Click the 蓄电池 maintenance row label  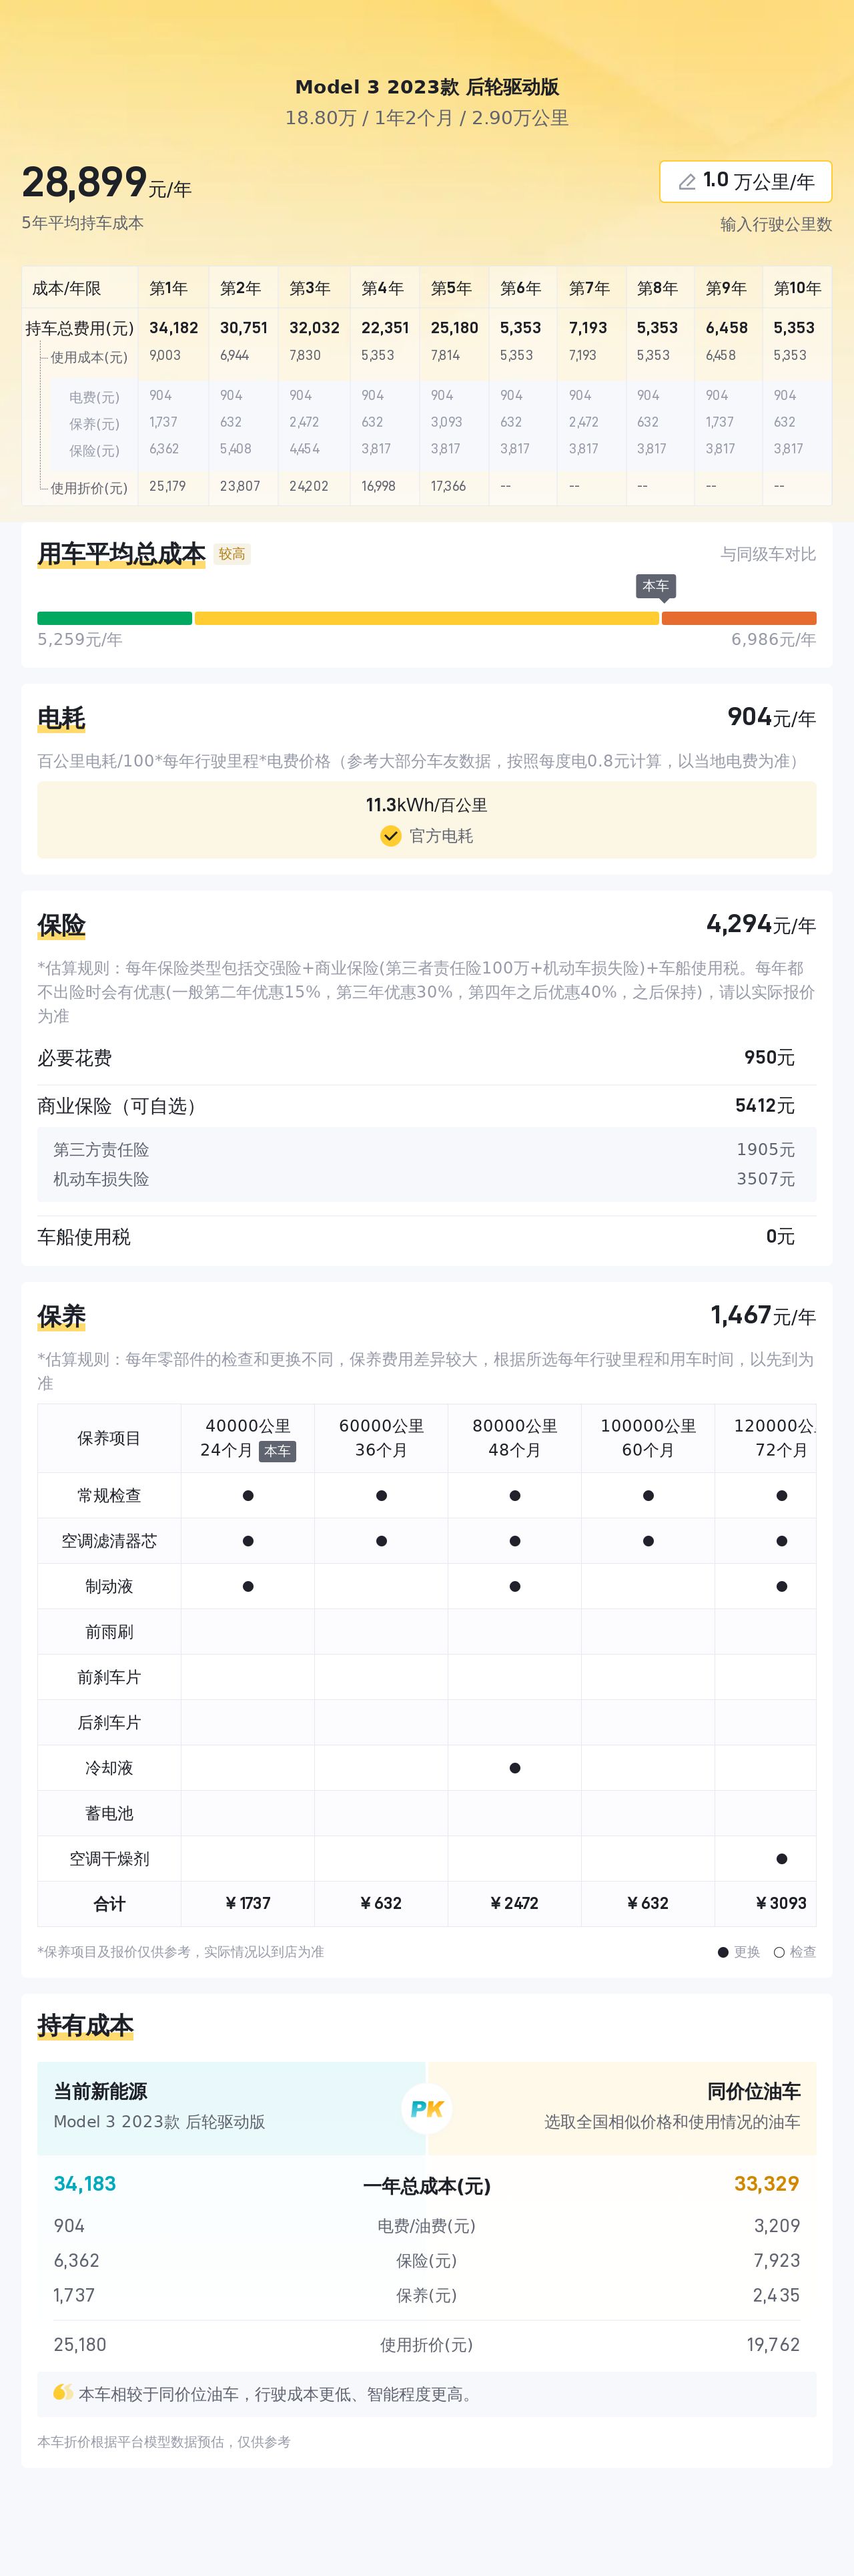point(109,1813)
